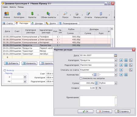This screenshot has width=137, height=117.
Task: Click the Скидка spinner control
Action: (97, 88)
